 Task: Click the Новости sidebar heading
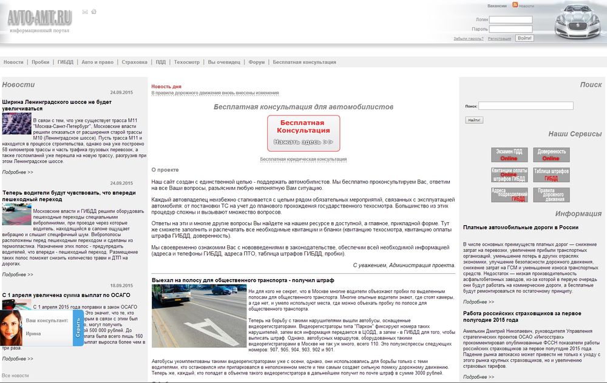(x=19, y=84)
